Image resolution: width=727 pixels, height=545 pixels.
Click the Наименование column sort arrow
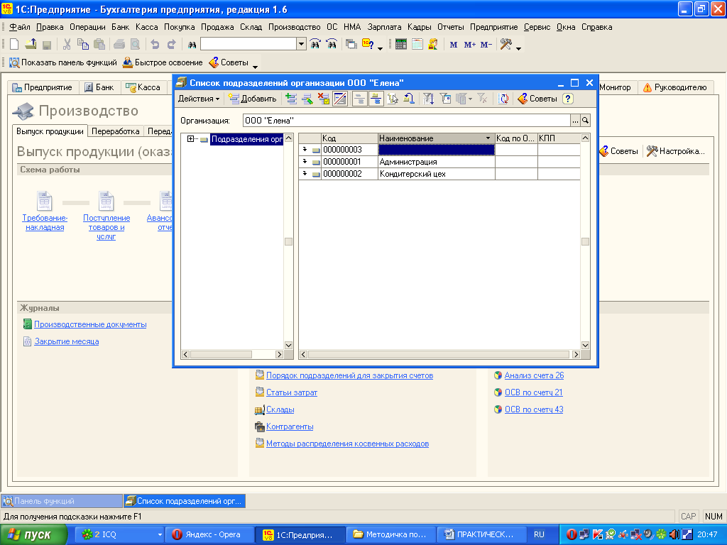tap(488, 138)
